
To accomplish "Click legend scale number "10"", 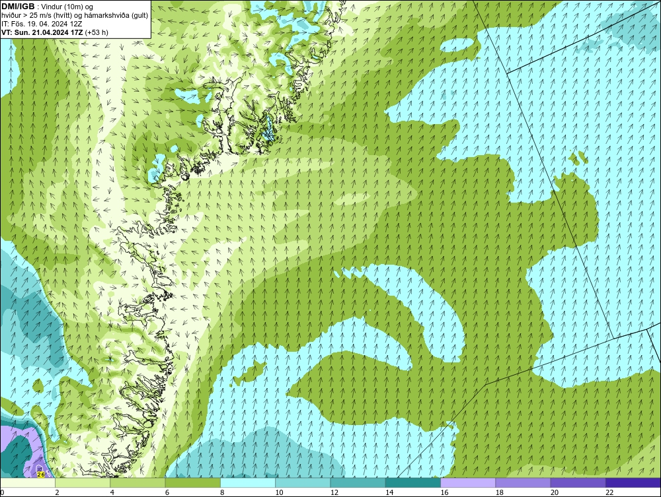I will [x=279, y=493].
